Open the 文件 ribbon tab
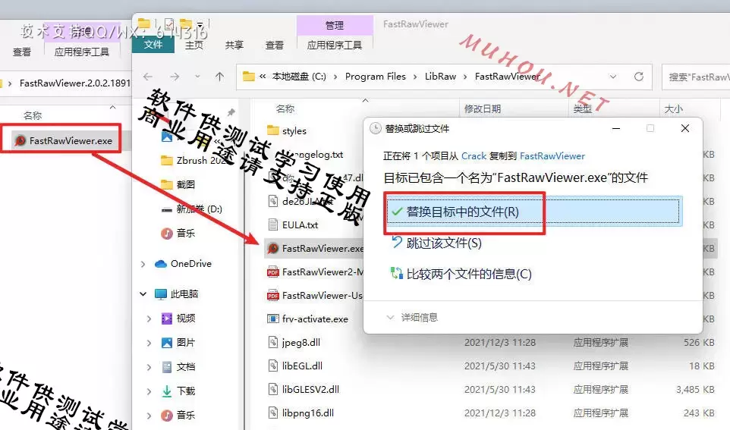 point(153,45)
